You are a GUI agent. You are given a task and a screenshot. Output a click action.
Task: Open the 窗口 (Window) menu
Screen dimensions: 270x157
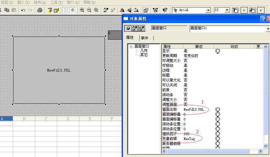click(x=73, y=2)
